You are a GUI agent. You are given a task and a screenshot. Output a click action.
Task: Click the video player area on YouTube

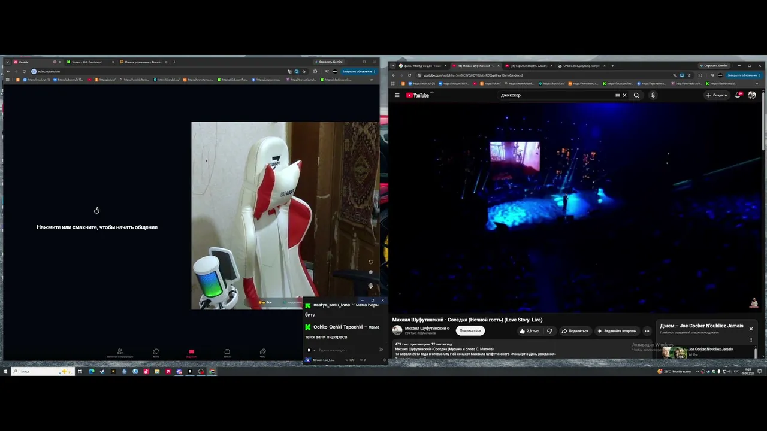pyautogui.click(x=575, y=207)
